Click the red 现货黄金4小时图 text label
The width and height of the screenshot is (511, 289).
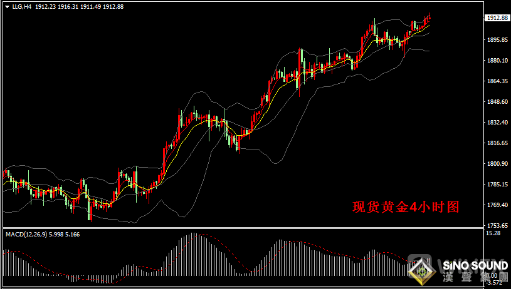click(406, 207)
